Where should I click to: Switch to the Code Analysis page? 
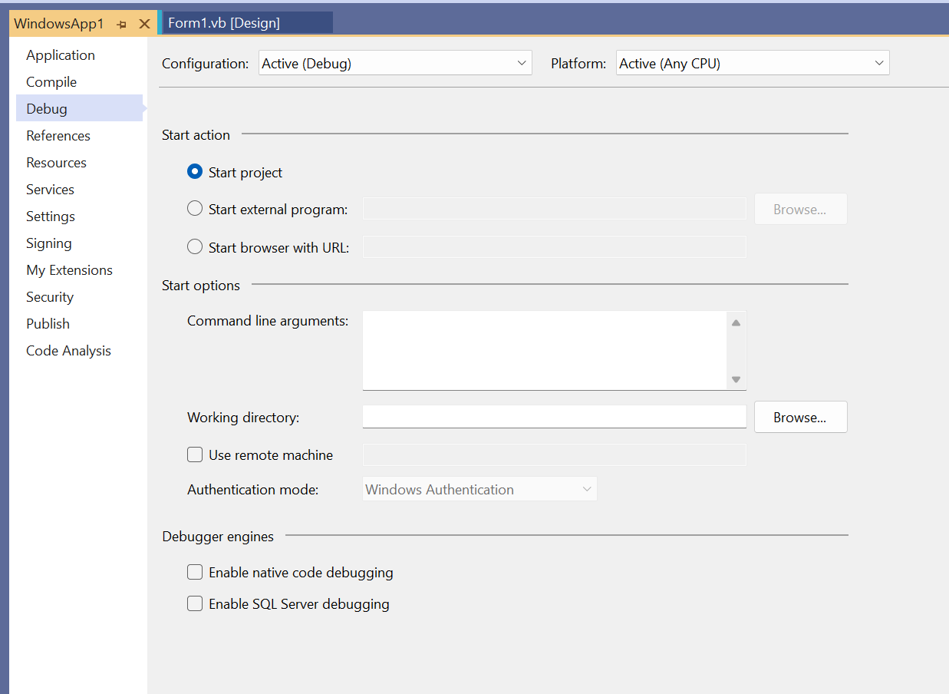pyautogui.click(x=68, y=350)
